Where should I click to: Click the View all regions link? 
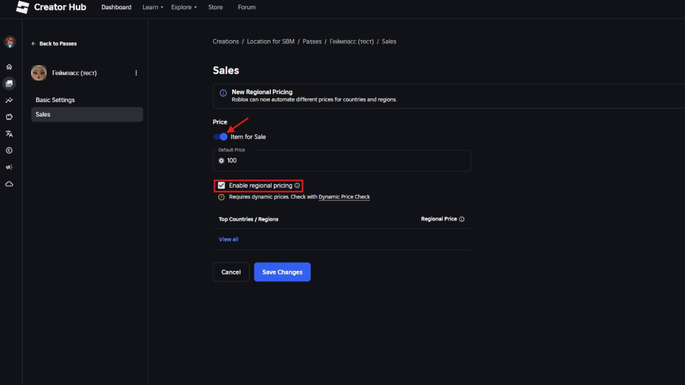pyautogui.click(x=229, y=239)
